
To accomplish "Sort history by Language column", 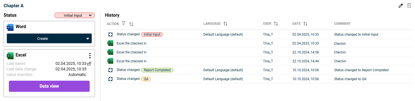I will point(225,24).
